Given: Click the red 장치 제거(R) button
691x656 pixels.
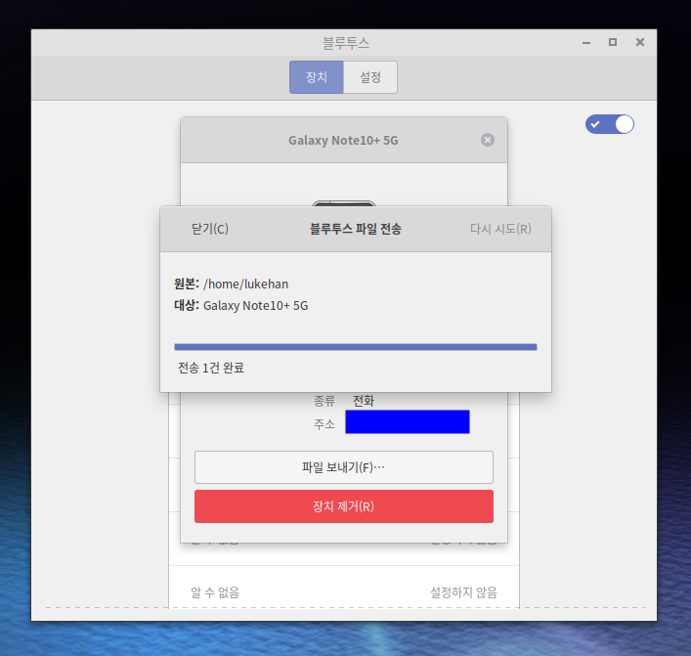Looking at the screenshot, I should click(x=344, y=506).
